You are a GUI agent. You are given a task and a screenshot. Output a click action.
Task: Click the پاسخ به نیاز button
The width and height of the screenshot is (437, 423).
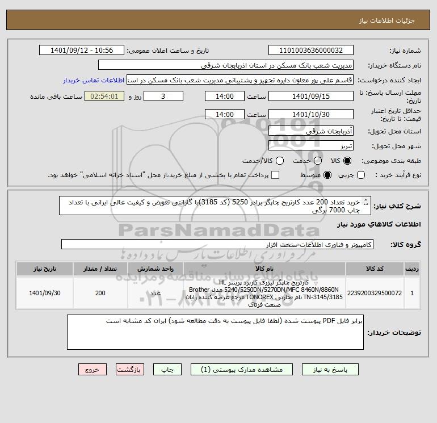330,370
